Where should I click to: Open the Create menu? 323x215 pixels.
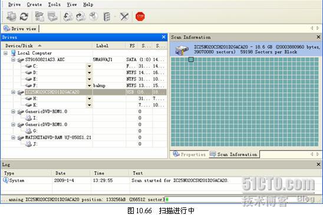point(34,5)
